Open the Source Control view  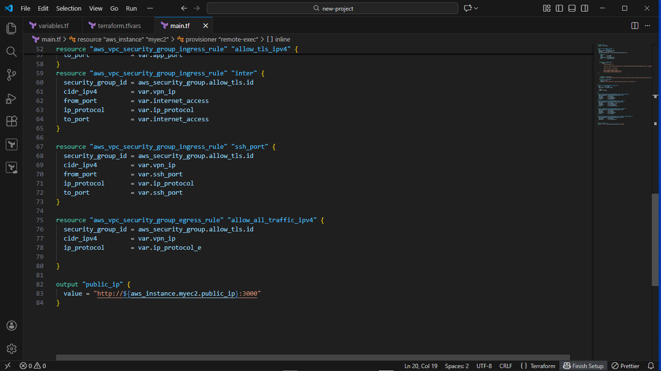(11, 75)
